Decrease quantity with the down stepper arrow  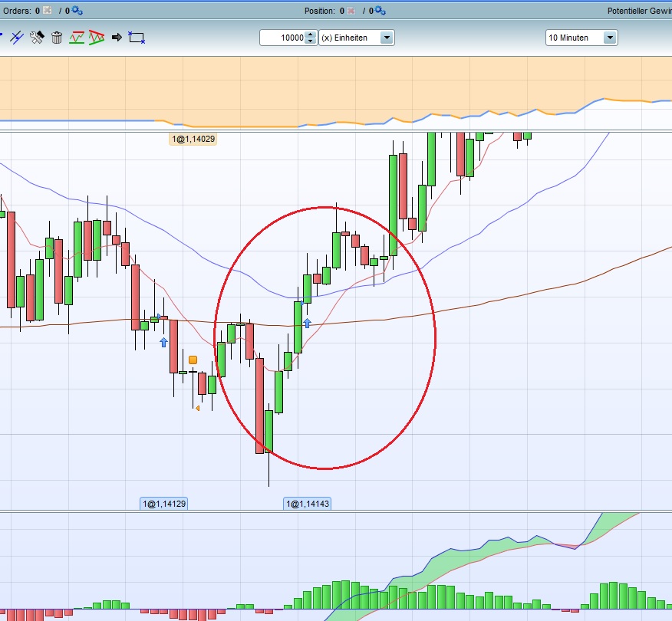click(311, 41)
